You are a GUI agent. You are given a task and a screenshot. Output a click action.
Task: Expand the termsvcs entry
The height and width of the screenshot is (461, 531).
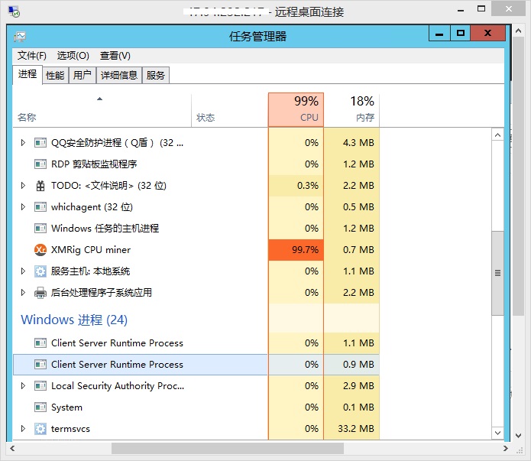23,428
